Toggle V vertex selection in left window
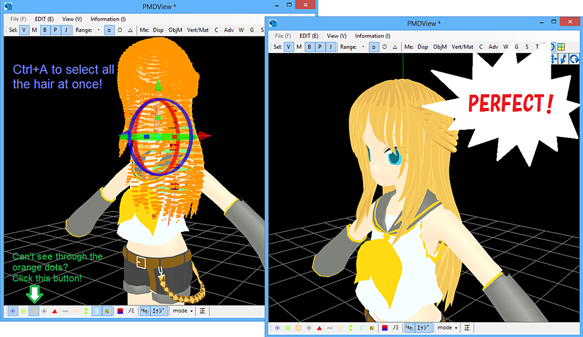 [24, 30]
